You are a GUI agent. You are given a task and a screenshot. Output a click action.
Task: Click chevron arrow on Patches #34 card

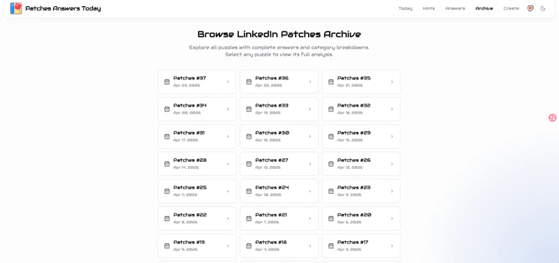[228, 110]
